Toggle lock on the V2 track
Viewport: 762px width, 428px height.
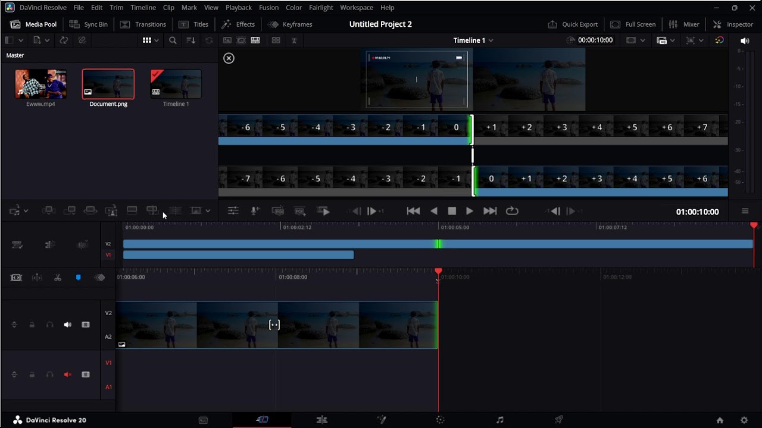(x=32, y=325)
